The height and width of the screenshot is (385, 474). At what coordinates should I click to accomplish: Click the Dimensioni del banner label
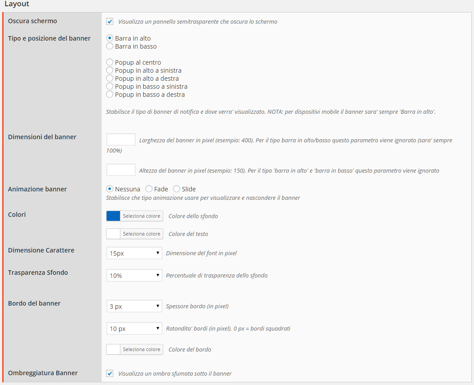click(x=42, y=137)
